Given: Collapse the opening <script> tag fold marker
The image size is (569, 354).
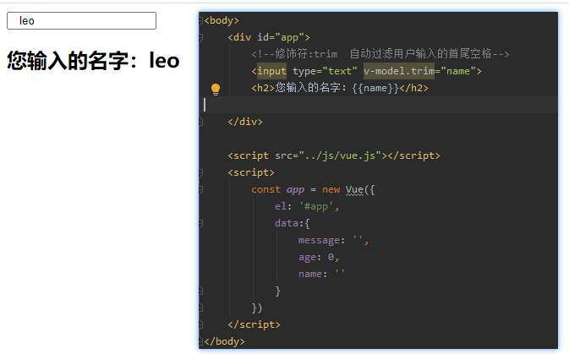Looking at the screenshot, I should tap(200, 172).
